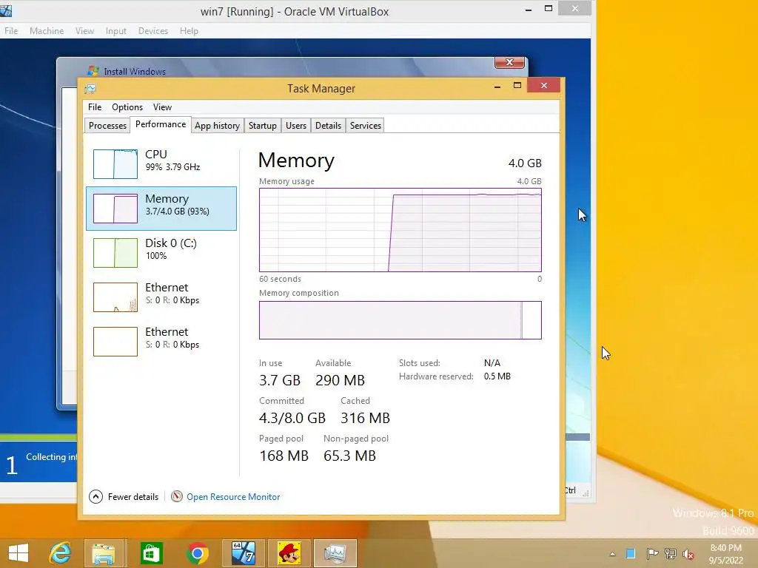Click the Memory composition bar
Image resolution: width=758 pixels, height=568 pixels.
click(x=400, y=320)
